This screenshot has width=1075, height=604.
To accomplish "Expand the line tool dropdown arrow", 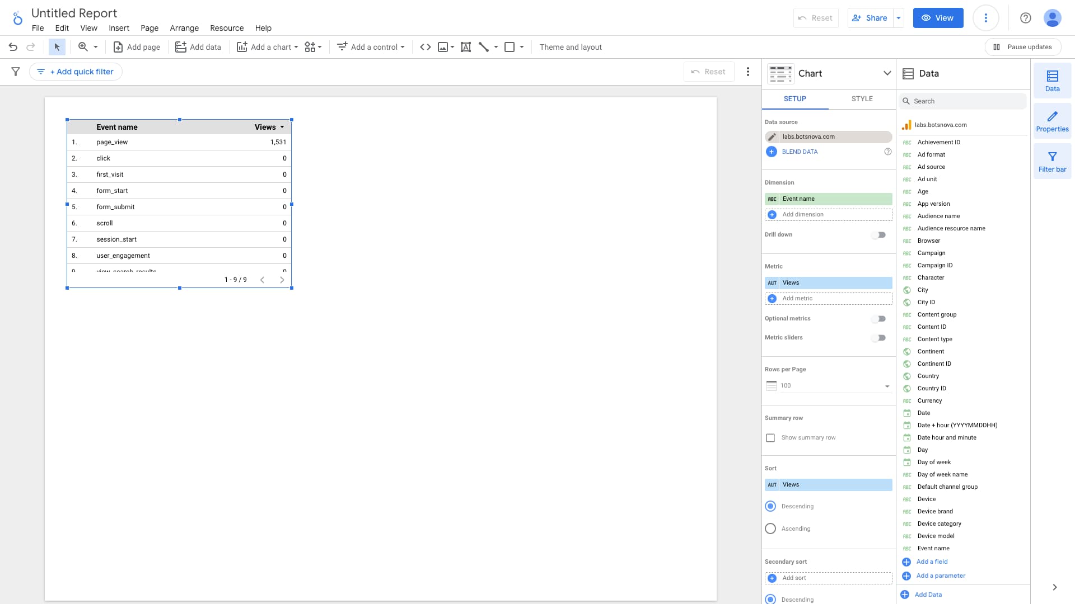I will click(496, 47).
